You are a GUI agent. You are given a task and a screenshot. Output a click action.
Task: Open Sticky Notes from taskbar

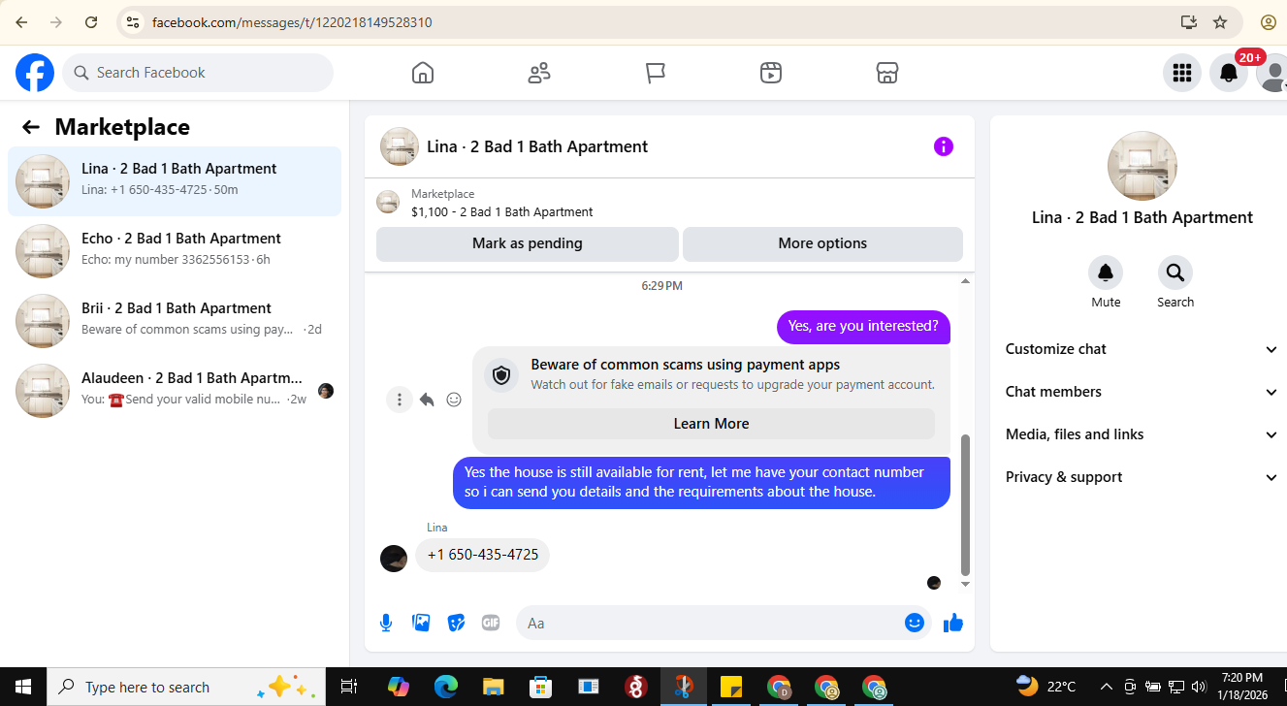[x=731, y=687]
